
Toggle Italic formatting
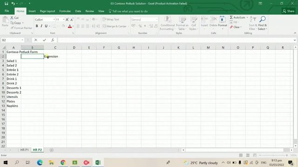(41, 26)
